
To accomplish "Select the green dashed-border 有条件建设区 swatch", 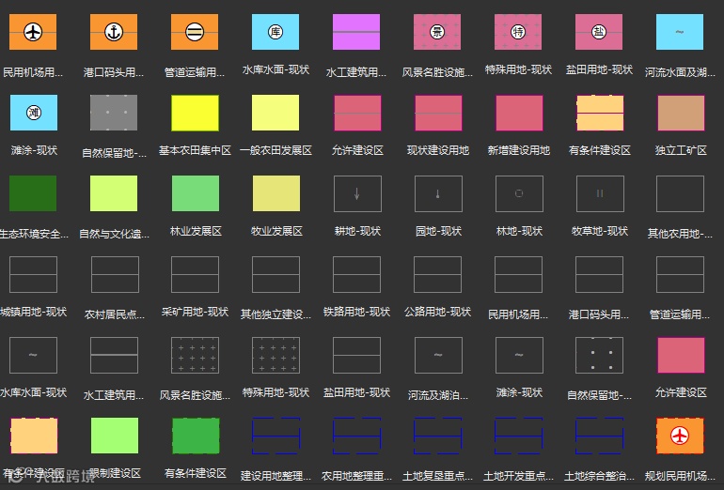I will [x=196, y=436].
